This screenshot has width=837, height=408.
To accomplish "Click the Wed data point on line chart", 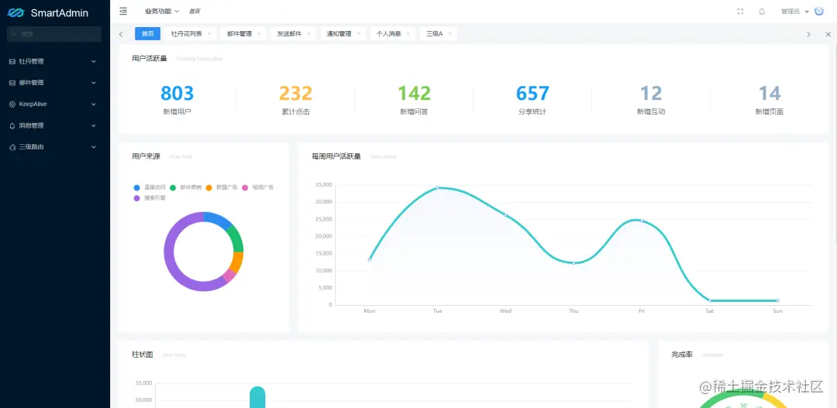I will click(x=505, y=215).
